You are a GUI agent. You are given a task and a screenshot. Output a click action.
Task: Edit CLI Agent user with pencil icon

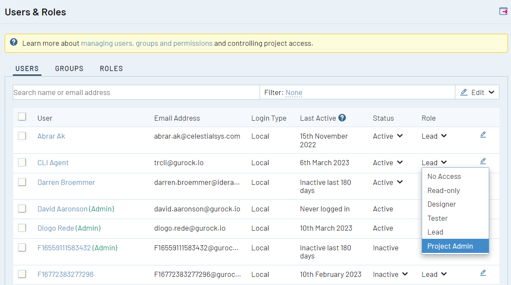click(483, 161)
